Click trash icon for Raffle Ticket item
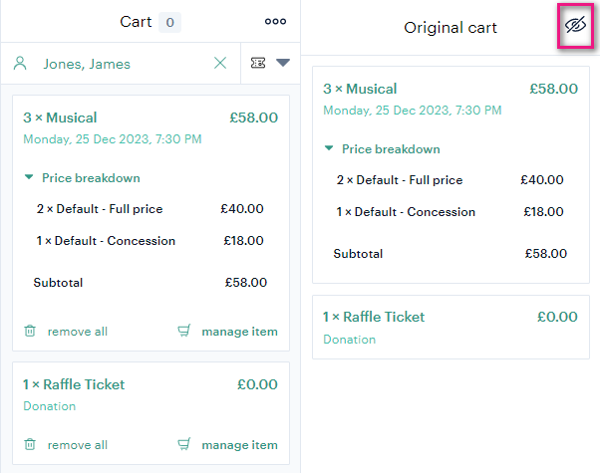This screenshot has height=473, width=600. [30, 444]
